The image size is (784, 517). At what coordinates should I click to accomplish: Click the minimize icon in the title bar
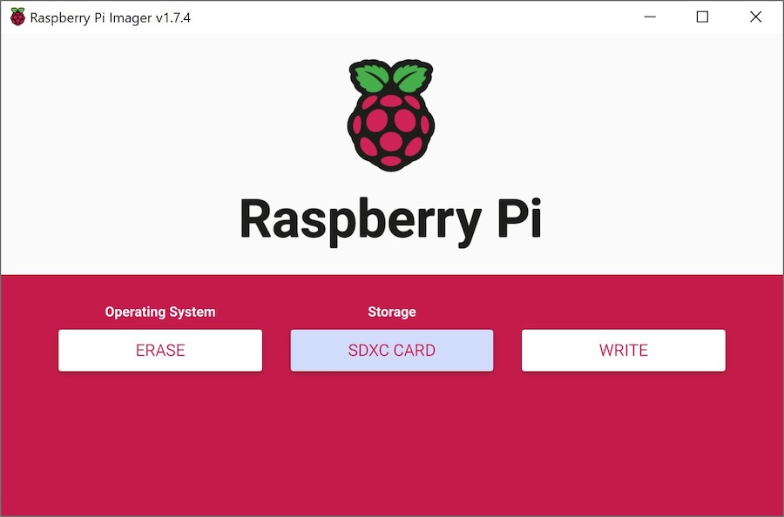click(x=649, y=17)
